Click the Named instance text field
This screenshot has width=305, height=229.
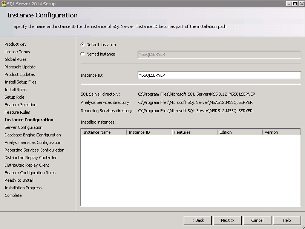coord(219,54)
